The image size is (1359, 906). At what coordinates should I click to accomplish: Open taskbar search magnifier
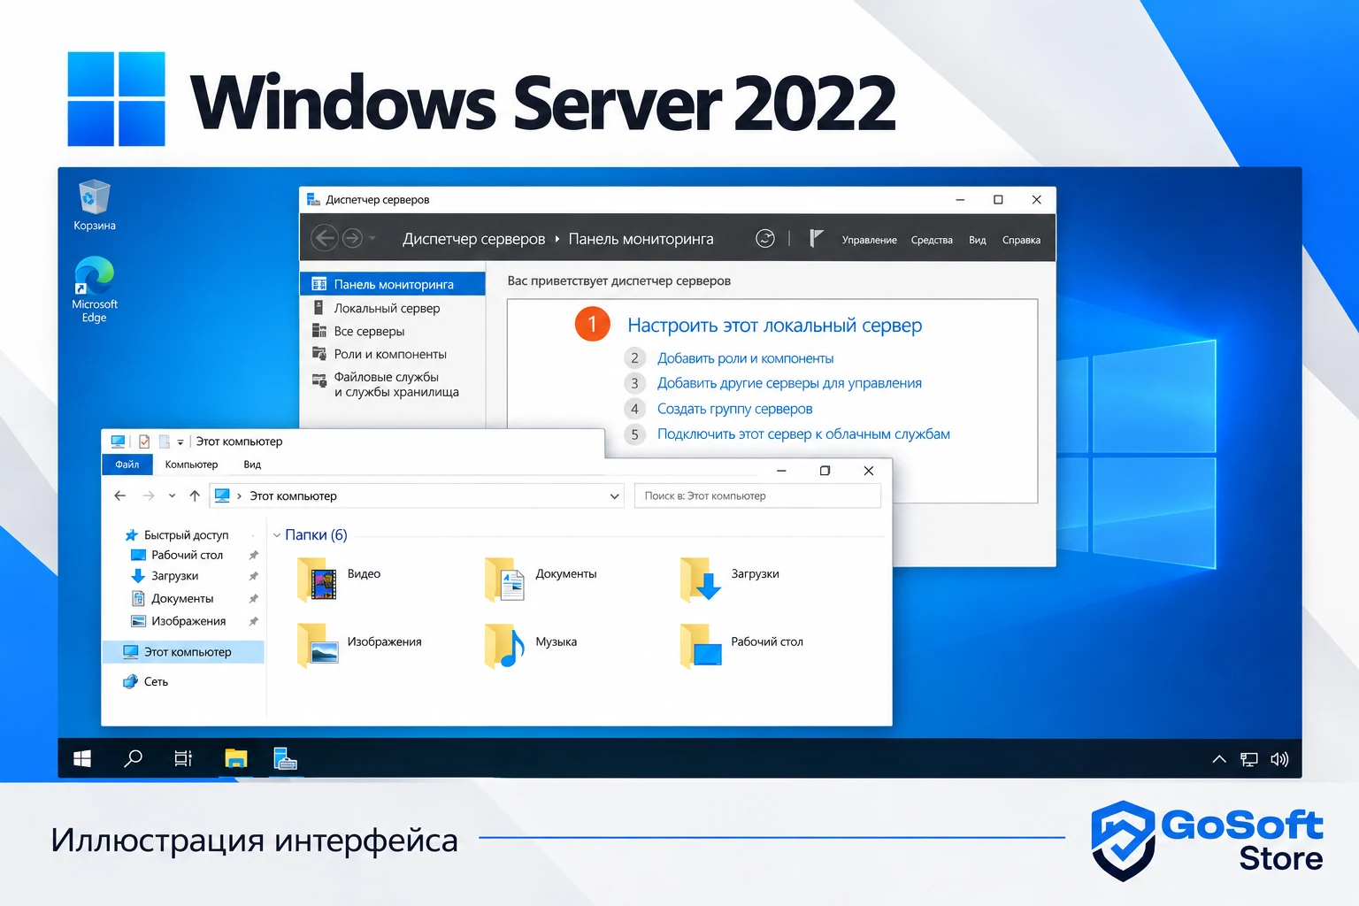point(133,758)
